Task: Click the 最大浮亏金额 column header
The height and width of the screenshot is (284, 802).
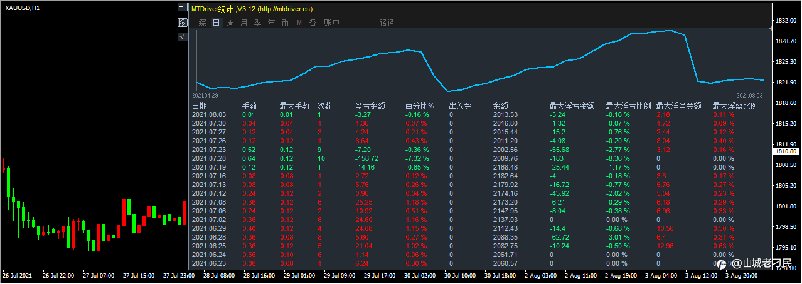Action: click(572, 106)
